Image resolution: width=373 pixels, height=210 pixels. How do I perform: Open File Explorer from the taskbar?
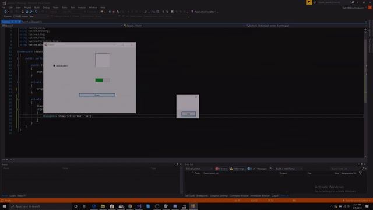coord(103,206)
